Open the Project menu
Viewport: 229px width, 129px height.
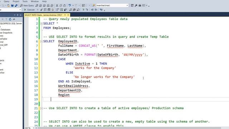pos(16,1)
